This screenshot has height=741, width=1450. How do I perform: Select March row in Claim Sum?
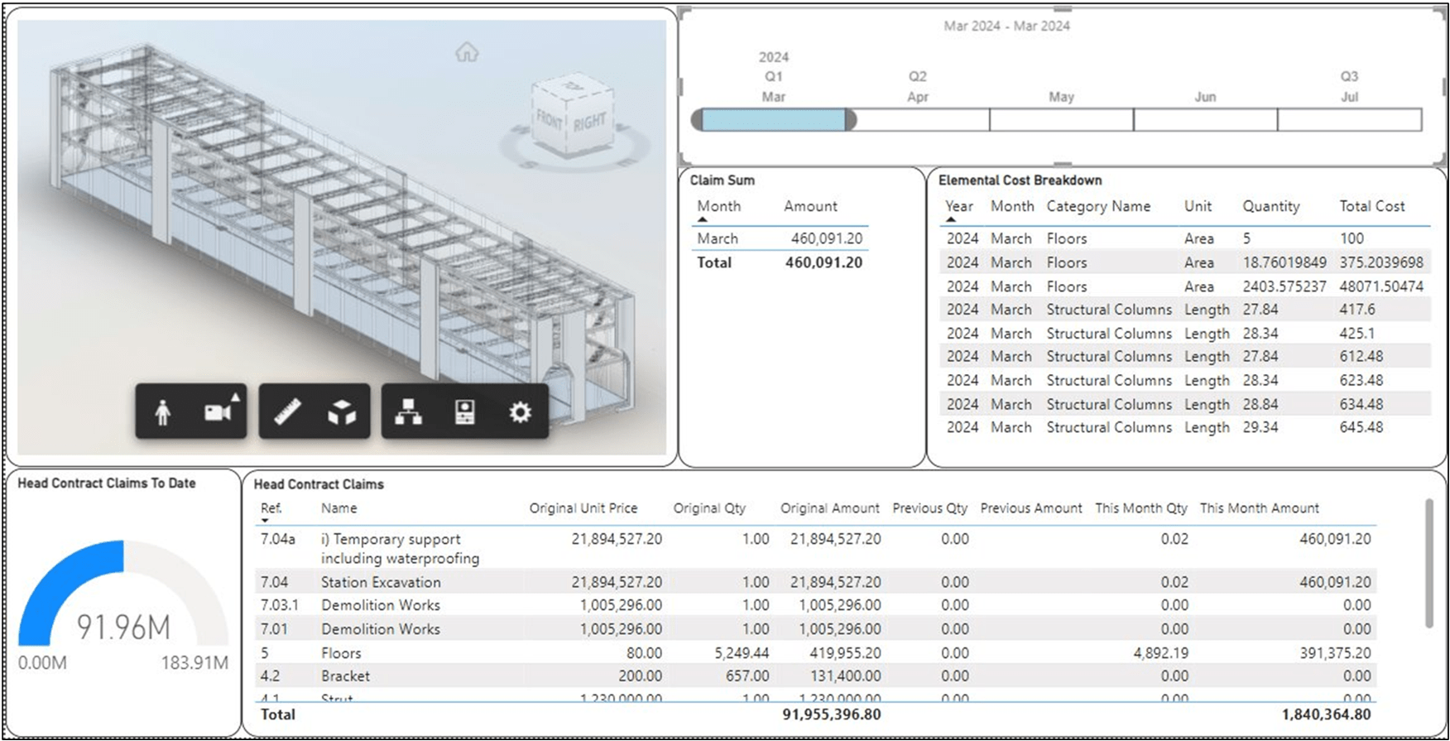[780, 238]
